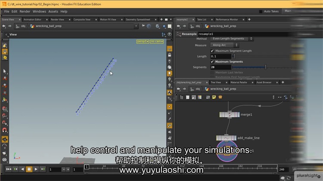
Task: Click the magnet snapping tool icon
Action: [5, 130]
